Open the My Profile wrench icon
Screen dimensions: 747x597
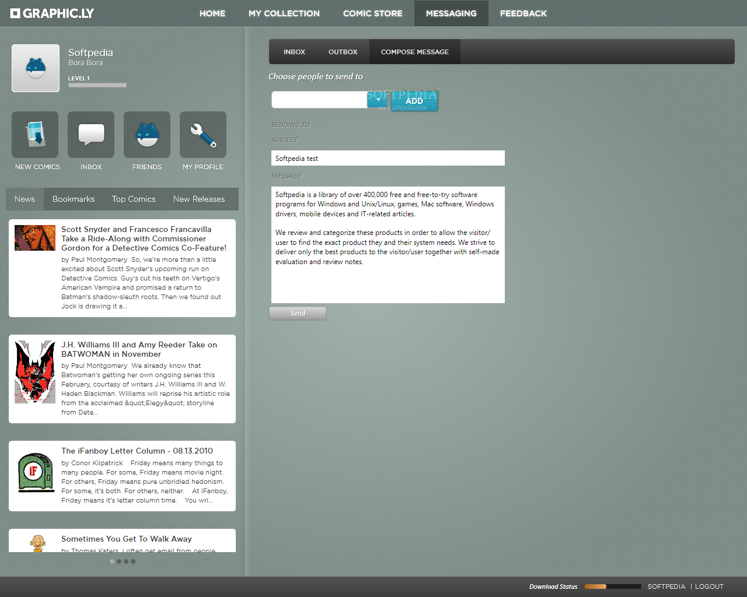point(203,135)
